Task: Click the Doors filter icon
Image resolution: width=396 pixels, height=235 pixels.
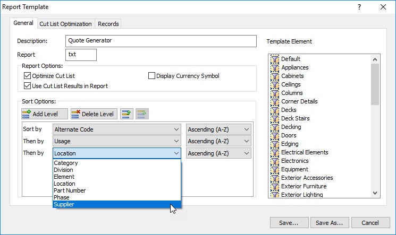Action: point(275,135)
